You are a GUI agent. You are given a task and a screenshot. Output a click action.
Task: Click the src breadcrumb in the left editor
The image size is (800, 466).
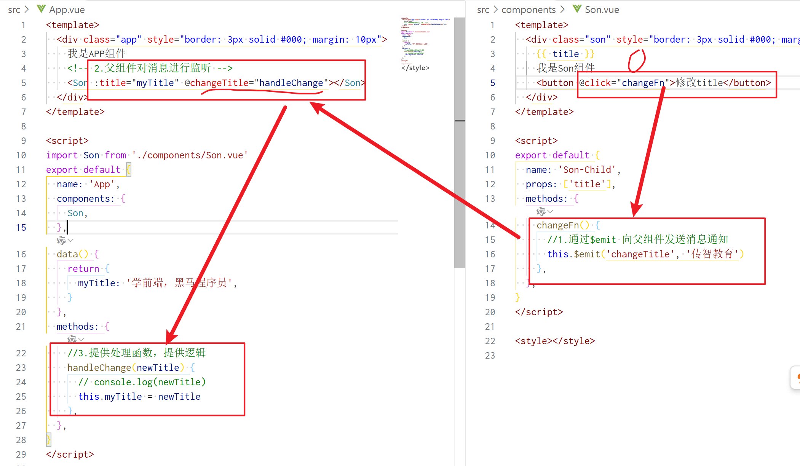(x=14, y=10)
